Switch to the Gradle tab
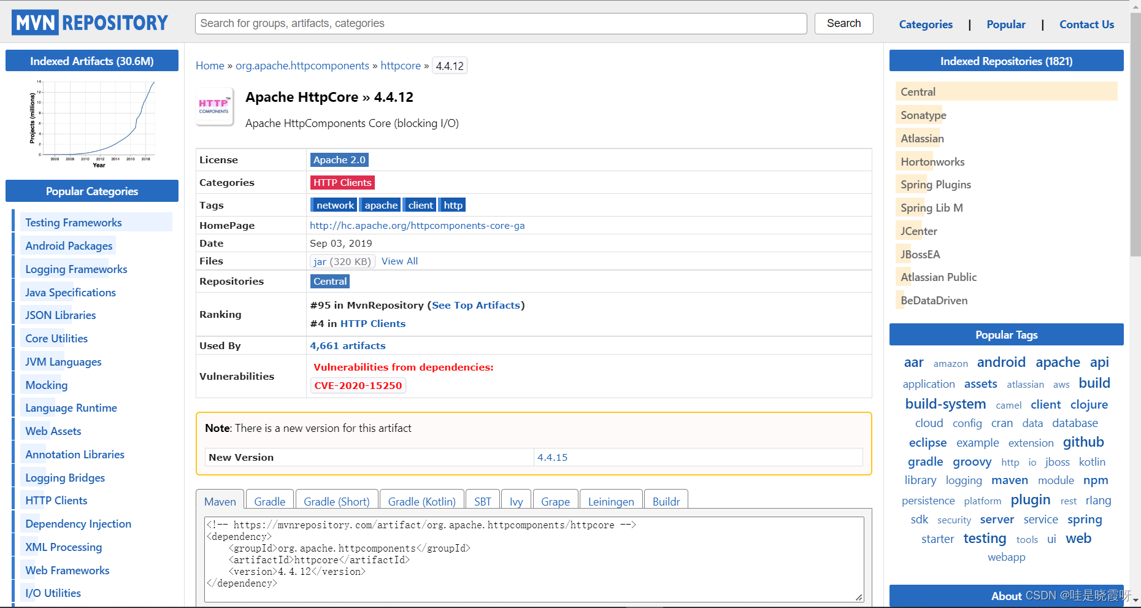1141x608 pixels. [x=269, y=500]
